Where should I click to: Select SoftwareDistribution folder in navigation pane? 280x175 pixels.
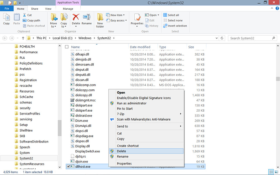tap(34, 142)
